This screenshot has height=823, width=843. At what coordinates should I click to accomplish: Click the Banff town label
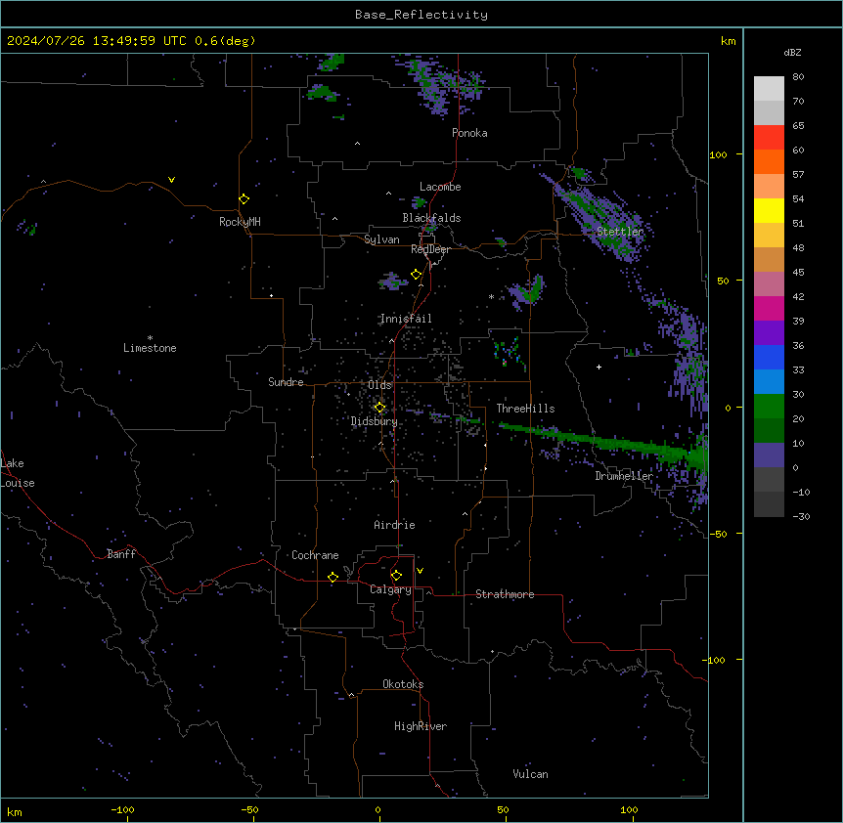(x=121, y=554)
